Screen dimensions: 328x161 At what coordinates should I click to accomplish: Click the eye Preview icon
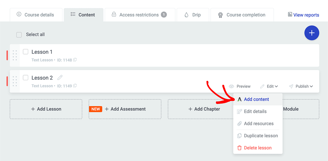(x=232, y=86)
